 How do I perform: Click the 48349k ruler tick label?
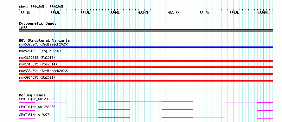tap(263, 13)
